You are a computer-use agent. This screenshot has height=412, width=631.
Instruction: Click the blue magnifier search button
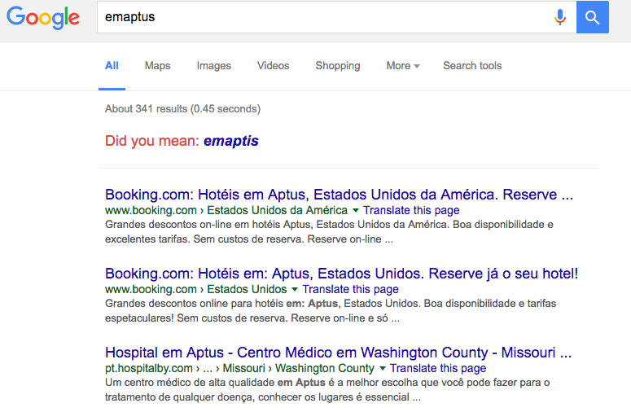click(x=593, y=17)
